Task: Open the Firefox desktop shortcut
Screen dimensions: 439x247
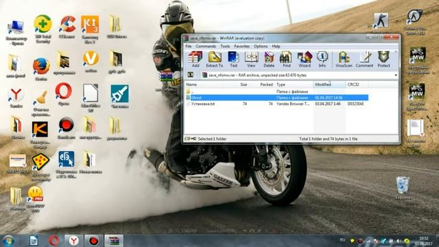Action: coord(41,69)
